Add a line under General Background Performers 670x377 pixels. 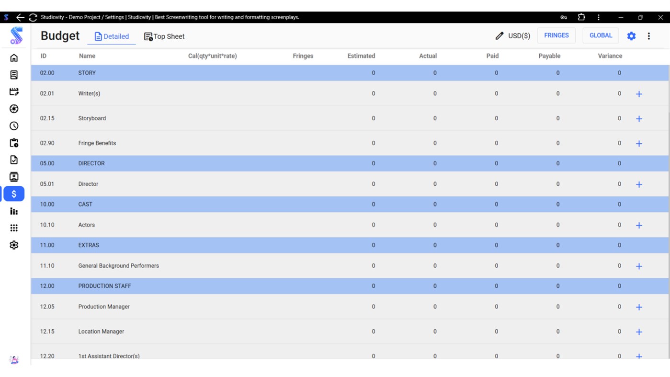click(x=639, y=266)
